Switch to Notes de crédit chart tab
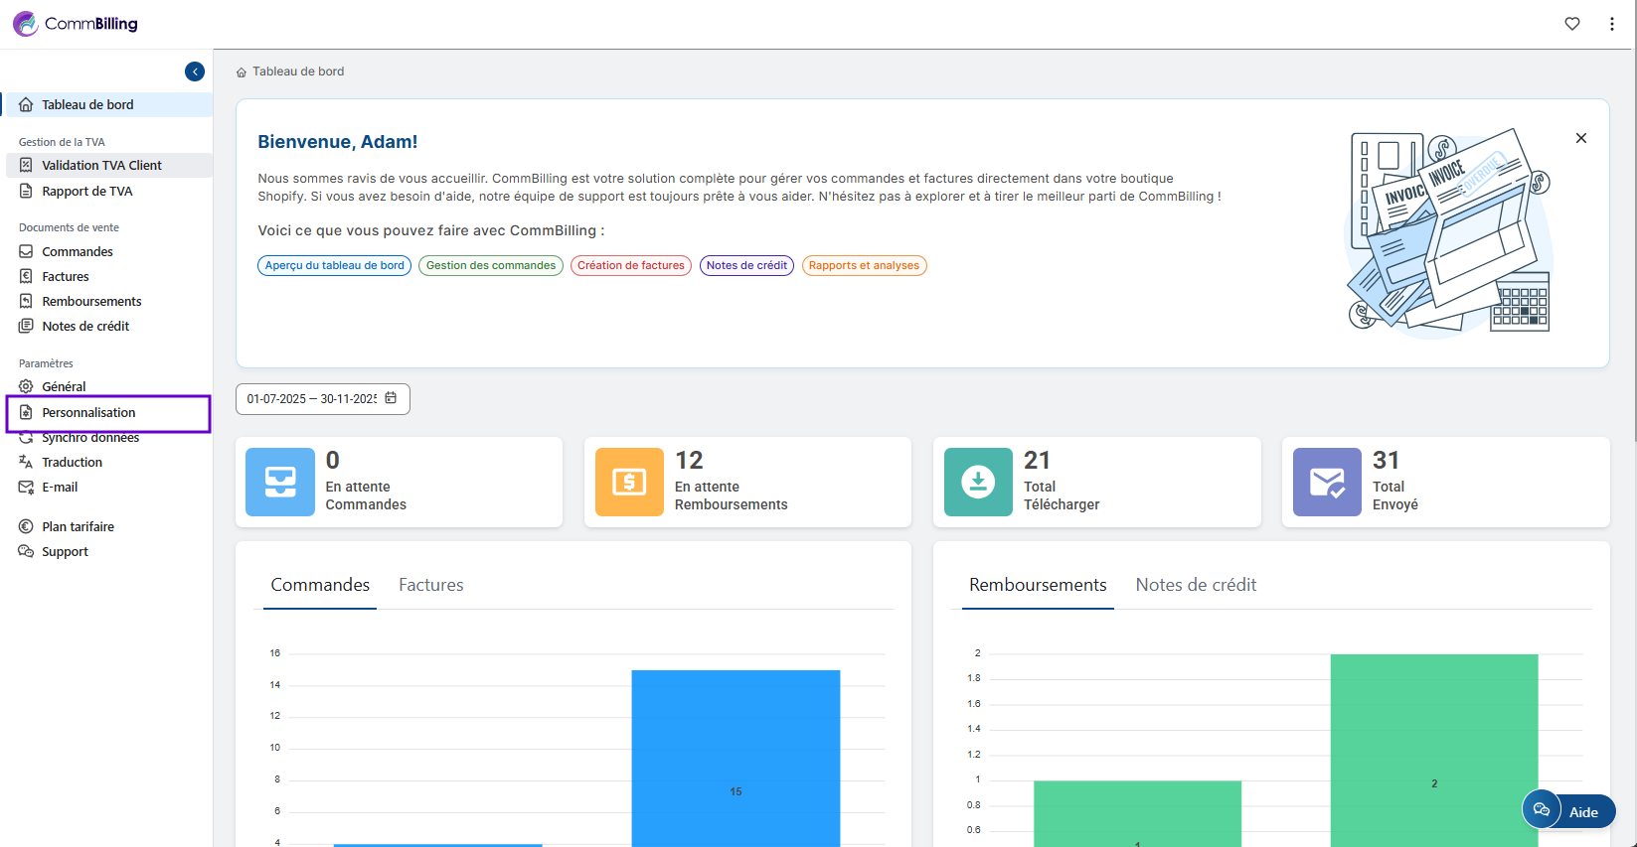This screenshot has height=847, width=1637. [1196, 585]
